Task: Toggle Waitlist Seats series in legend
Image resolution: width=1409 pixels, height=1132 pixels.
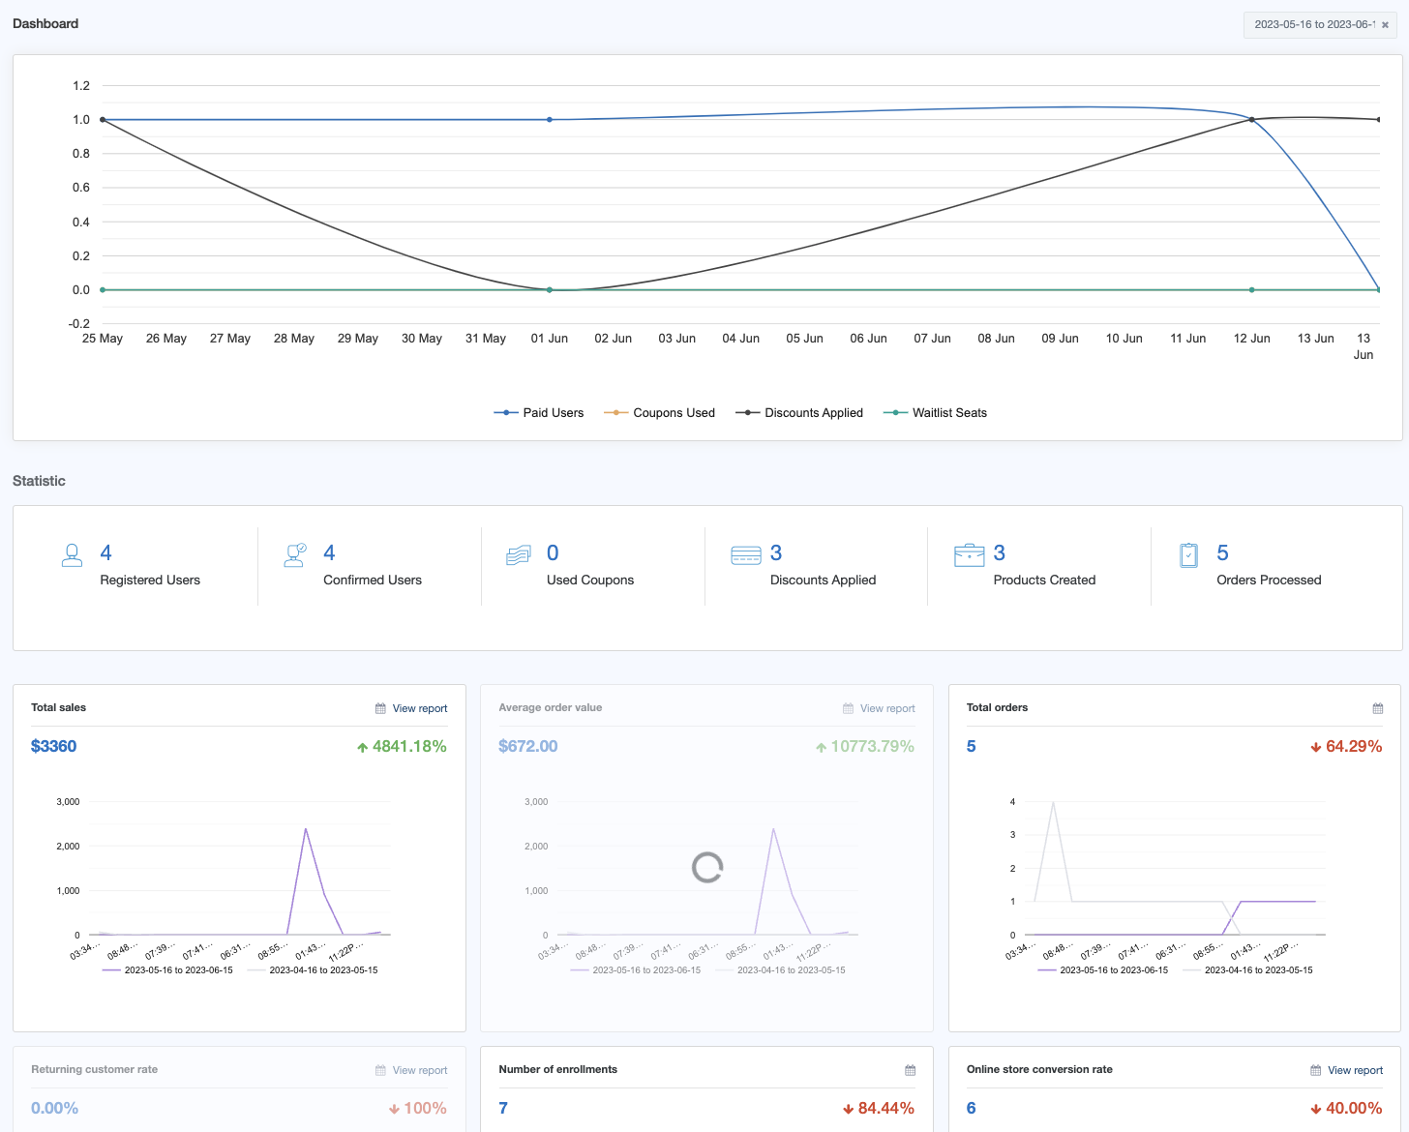Action: point(936,413)
